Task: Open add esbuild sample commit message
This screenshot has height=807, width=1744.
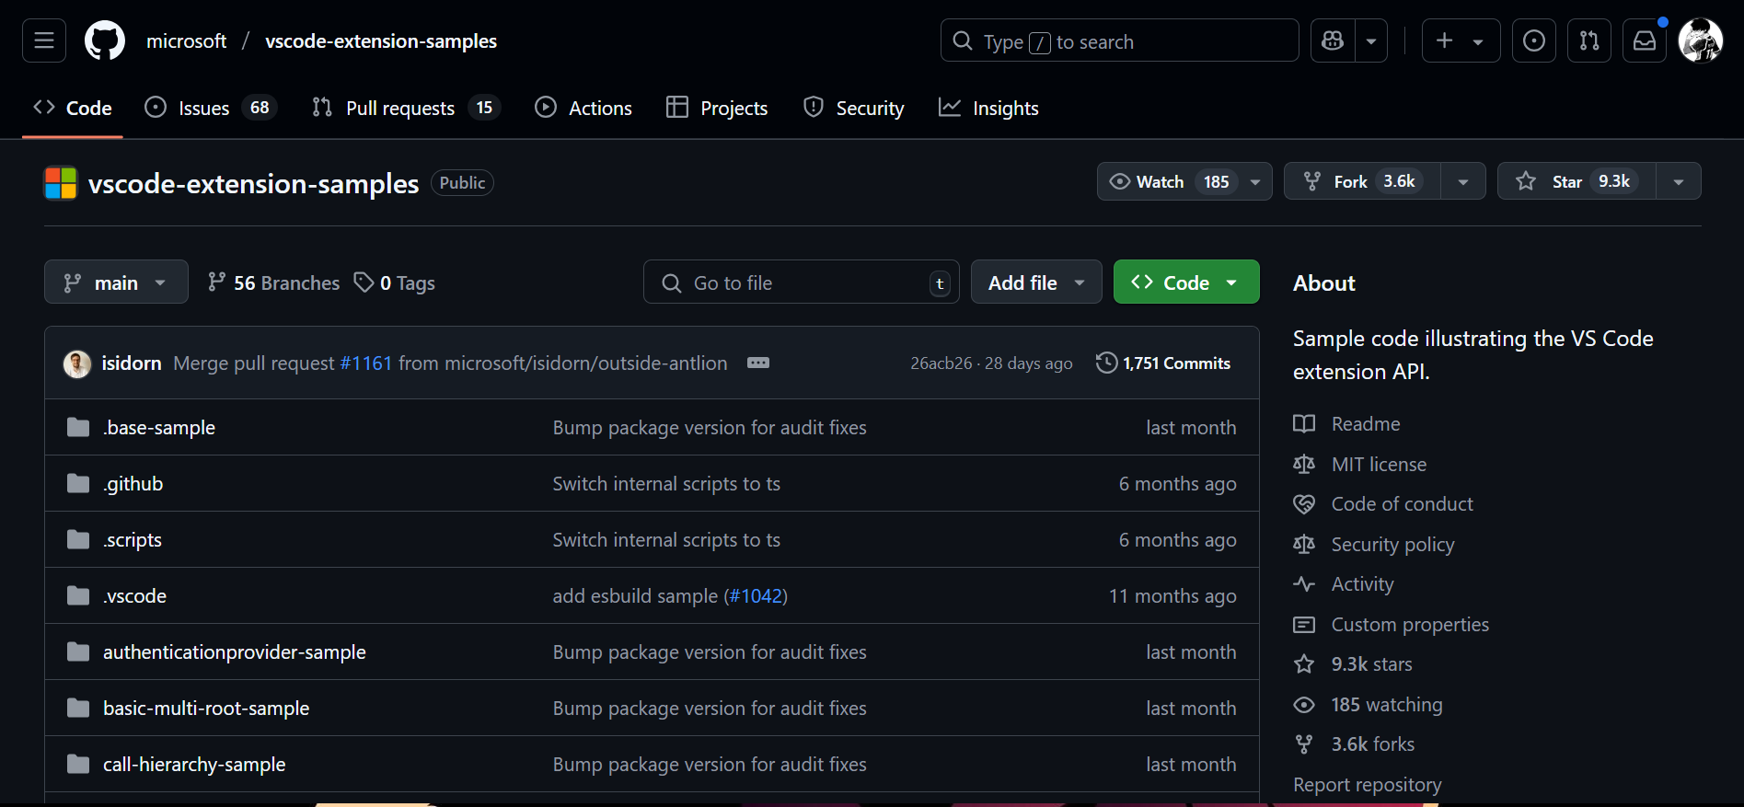Action: (x=635, y=595)
